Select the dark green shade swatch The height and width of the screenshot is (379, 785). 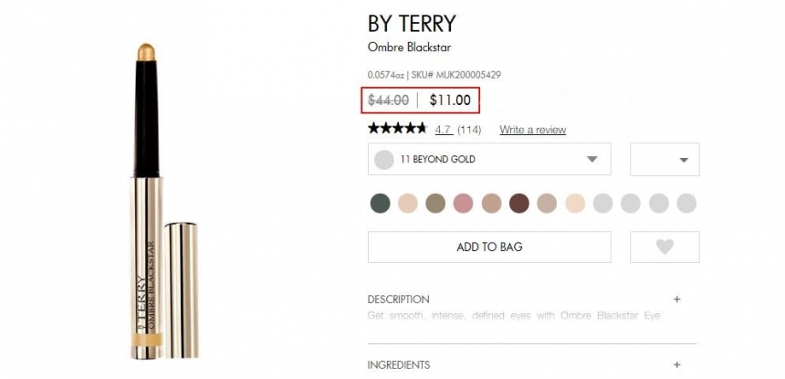(x=381, y=203)
